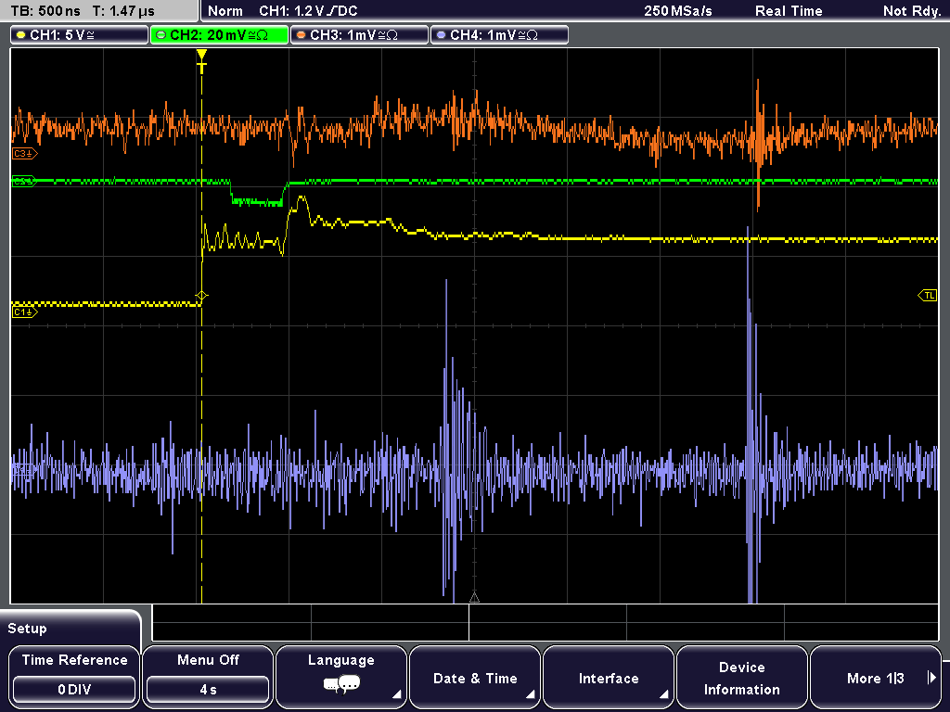Select the CH2: 20 mV channel label
The width and height of the screenshot is (950, 712).
[x=219, y=35]
